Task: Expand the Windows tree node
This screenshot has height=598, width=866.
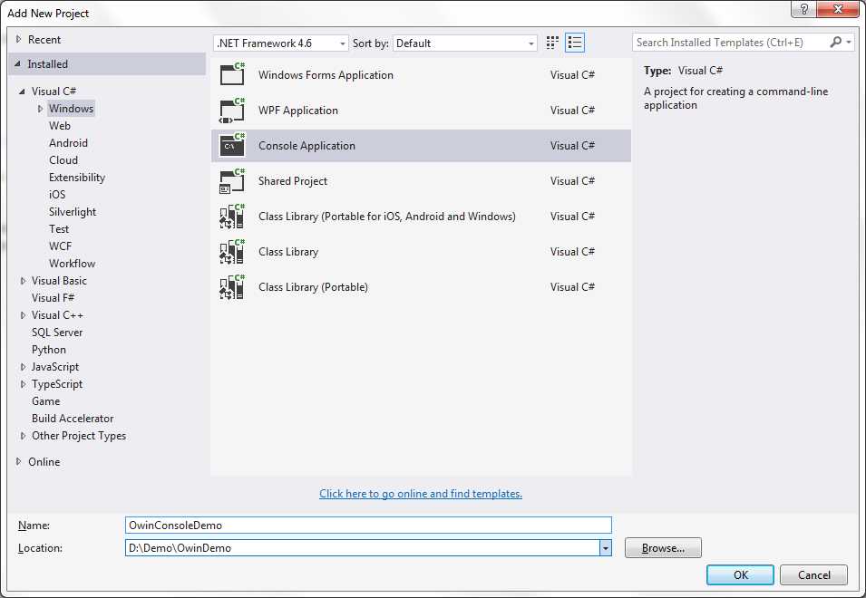Action: click(x=40, y=109)
